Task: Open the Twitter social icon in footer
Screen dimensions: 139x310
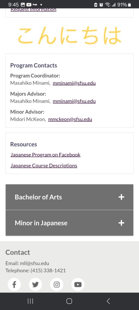Action: [35, 285]
